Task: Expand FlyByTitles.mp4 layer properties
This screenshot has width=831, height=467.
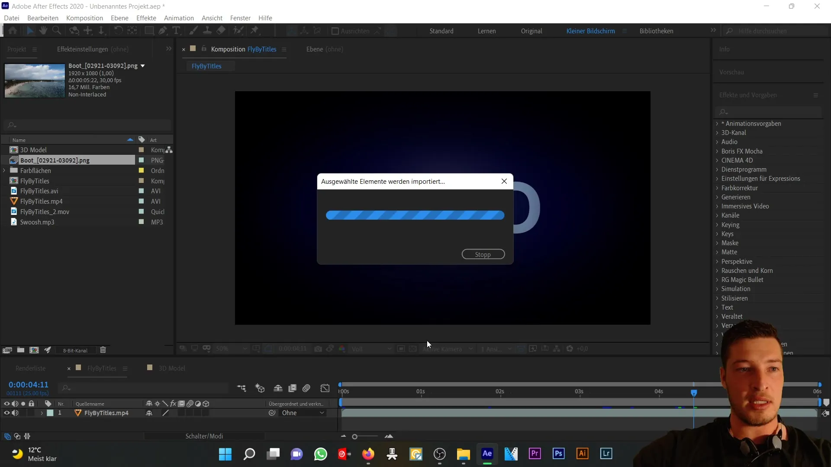Action: pyautogui.click(x=42, y=413)
